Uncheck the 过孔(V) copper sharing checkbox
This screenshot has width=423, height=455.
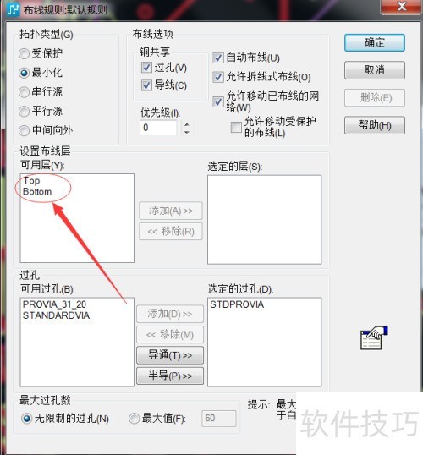click(x=146, y=68)
